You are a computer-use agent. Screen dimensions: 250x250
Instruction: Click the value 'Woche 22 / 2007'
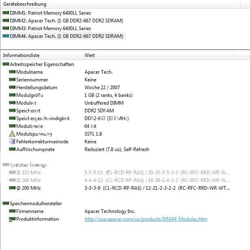(102, 88)
